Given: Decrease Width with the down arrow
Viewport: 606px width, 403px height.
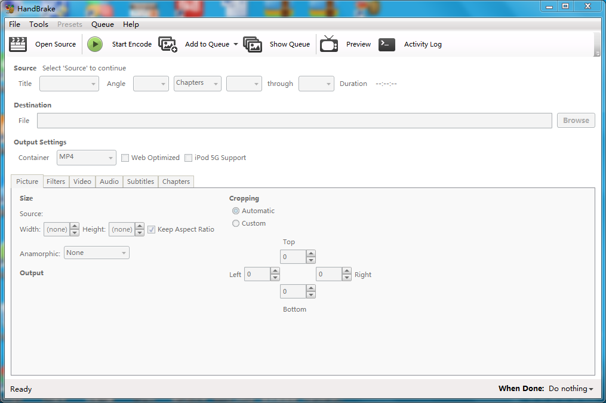Looking at the screenshot, I should (x=75, y=233).
